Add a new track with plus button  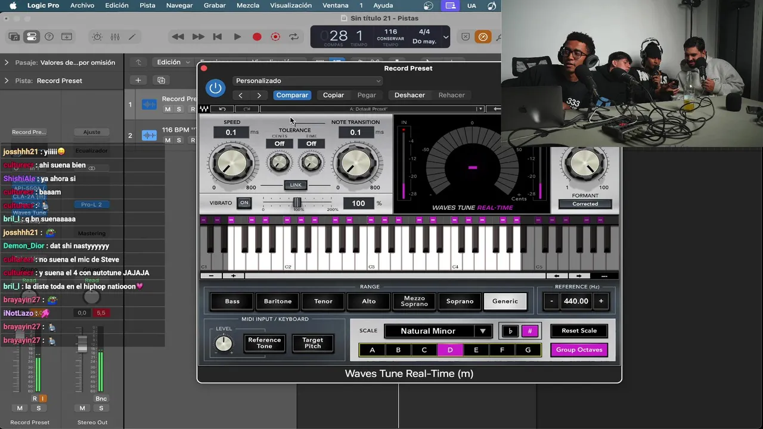click(138, 80)
